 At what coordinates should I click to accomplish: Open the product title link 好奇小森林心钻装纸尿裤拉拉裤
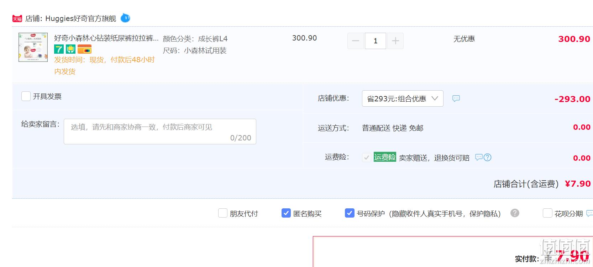pos(106,38)
